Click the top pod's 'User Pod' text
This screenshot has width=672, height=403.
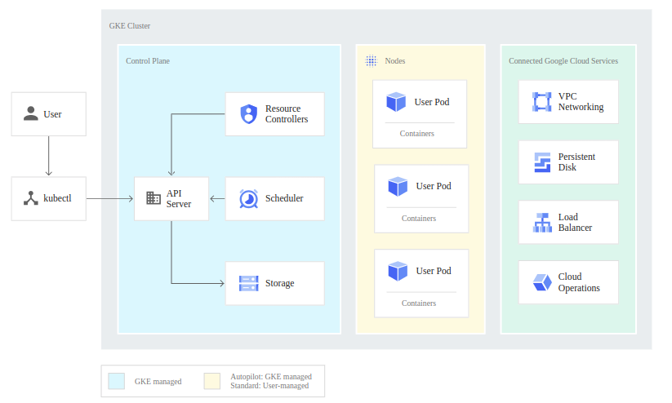pos(432,102)
